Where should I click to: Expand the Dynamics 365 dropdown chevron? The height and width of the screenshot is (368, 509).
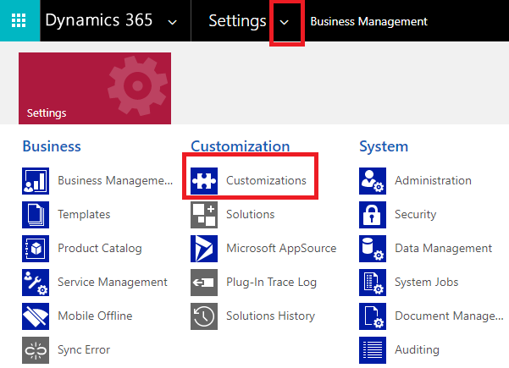click(173, 22)
